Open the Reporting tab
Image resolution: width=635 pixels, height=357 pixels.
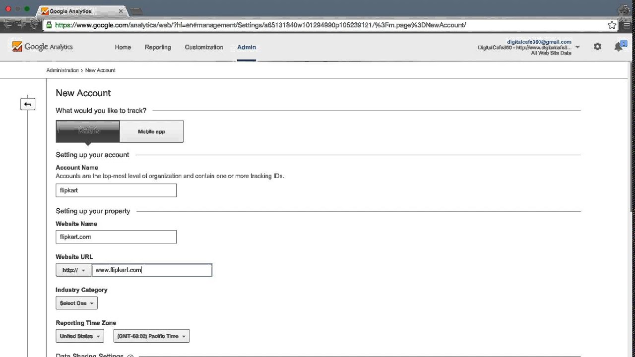[x=158, y=47]
